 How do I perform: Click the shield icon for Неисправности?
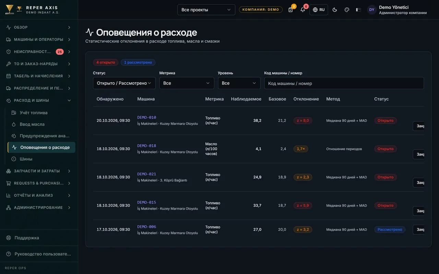tap(9, 52)
